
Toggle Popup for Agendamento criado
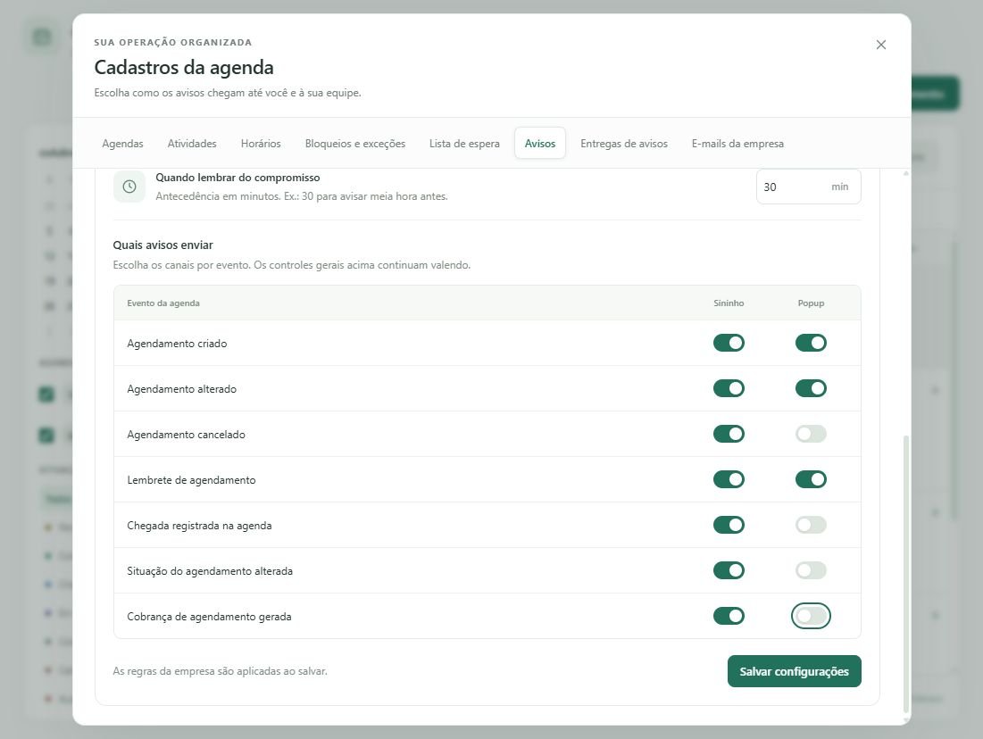[812, 343]
